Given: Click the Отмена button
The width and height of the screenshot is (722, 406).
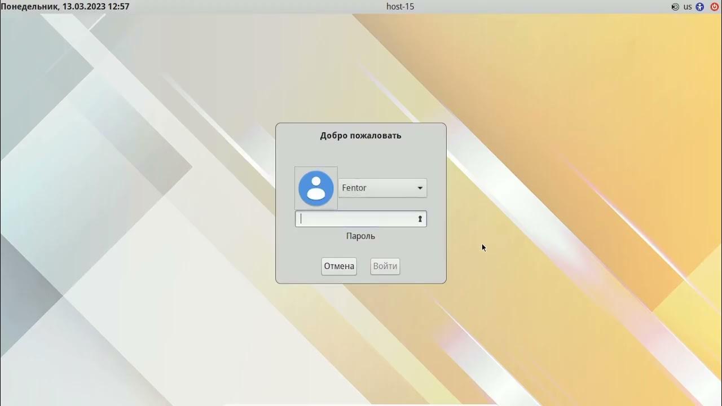Looking at the screenshot, I should click(339, 266).
